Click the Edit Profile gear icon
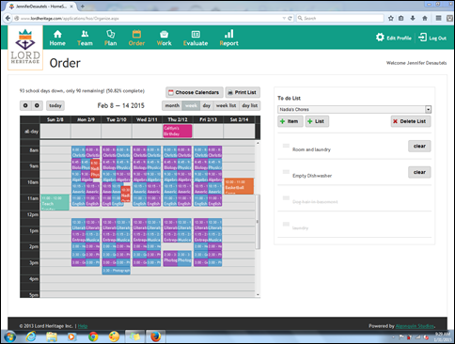This screenshot has height=344, width=455. [x=380, y=38]
